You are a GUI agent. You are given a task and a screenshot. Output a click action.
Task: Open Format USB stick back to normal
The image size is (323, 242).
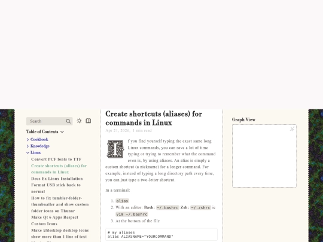(56, 188)
